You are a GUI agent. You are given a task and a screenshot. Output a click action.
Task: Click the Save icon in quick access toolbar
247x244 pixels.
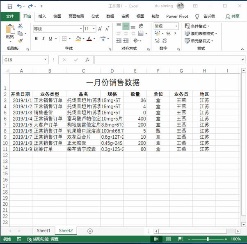(x=10, y=6)
